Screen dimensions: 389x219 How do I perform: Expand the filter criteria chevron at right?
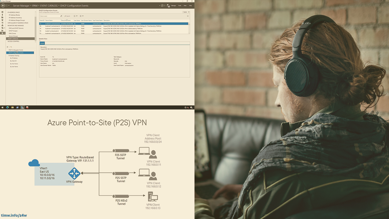pyautogui.click(x=188, y=16)
